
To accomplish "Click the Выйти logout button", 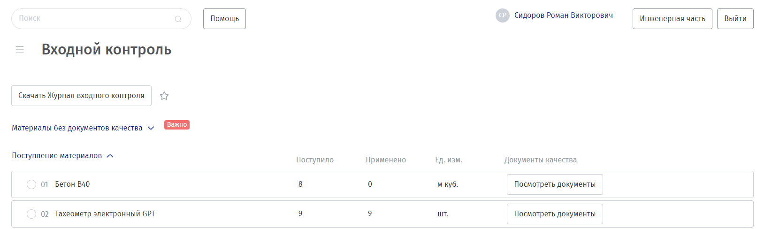I will (735, 19).
